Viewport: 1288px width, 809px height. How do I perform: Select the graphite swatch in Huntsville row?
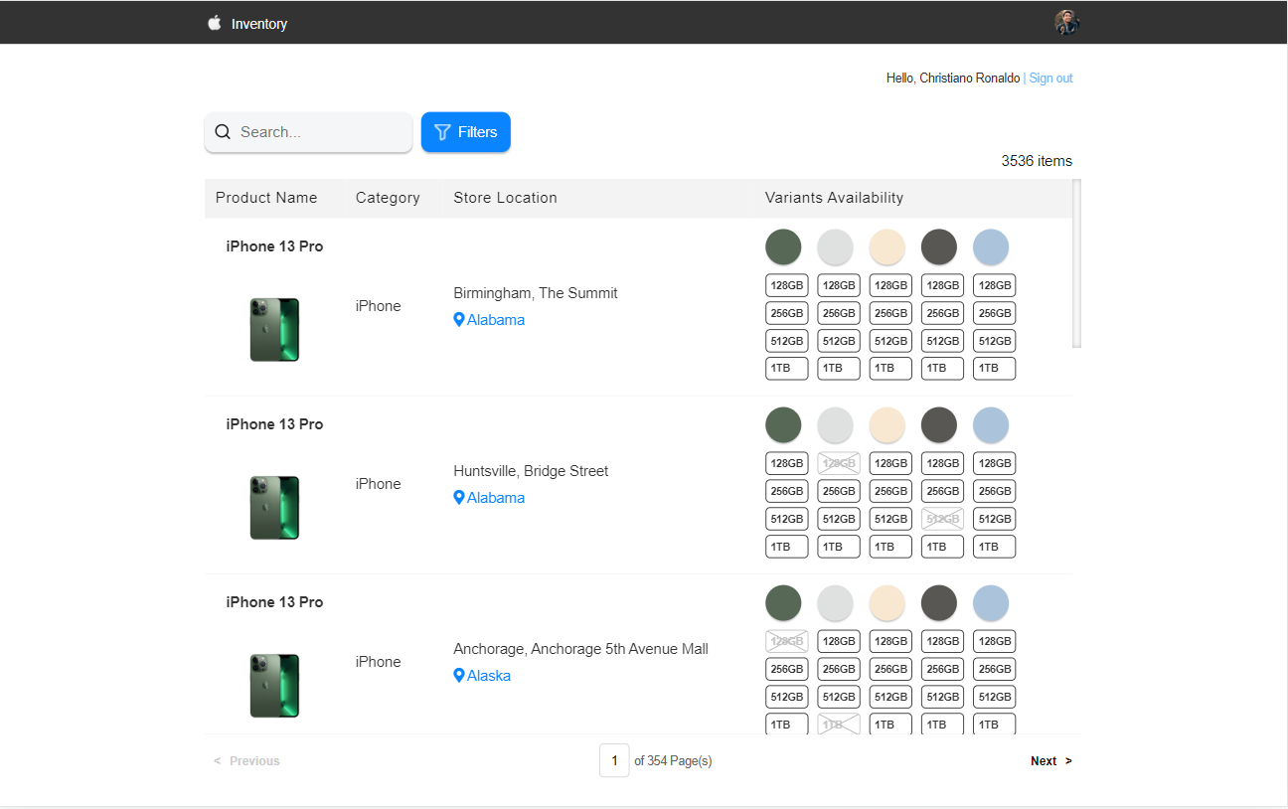938,425
